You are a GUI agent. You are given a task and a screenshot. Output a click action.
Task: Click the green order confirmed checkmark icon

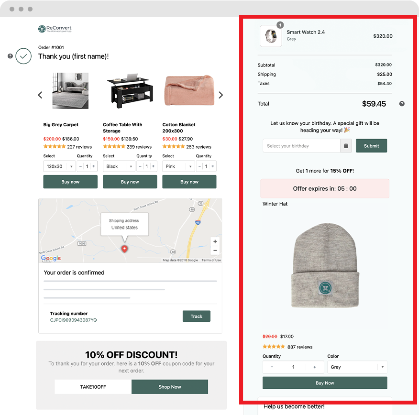23,56
